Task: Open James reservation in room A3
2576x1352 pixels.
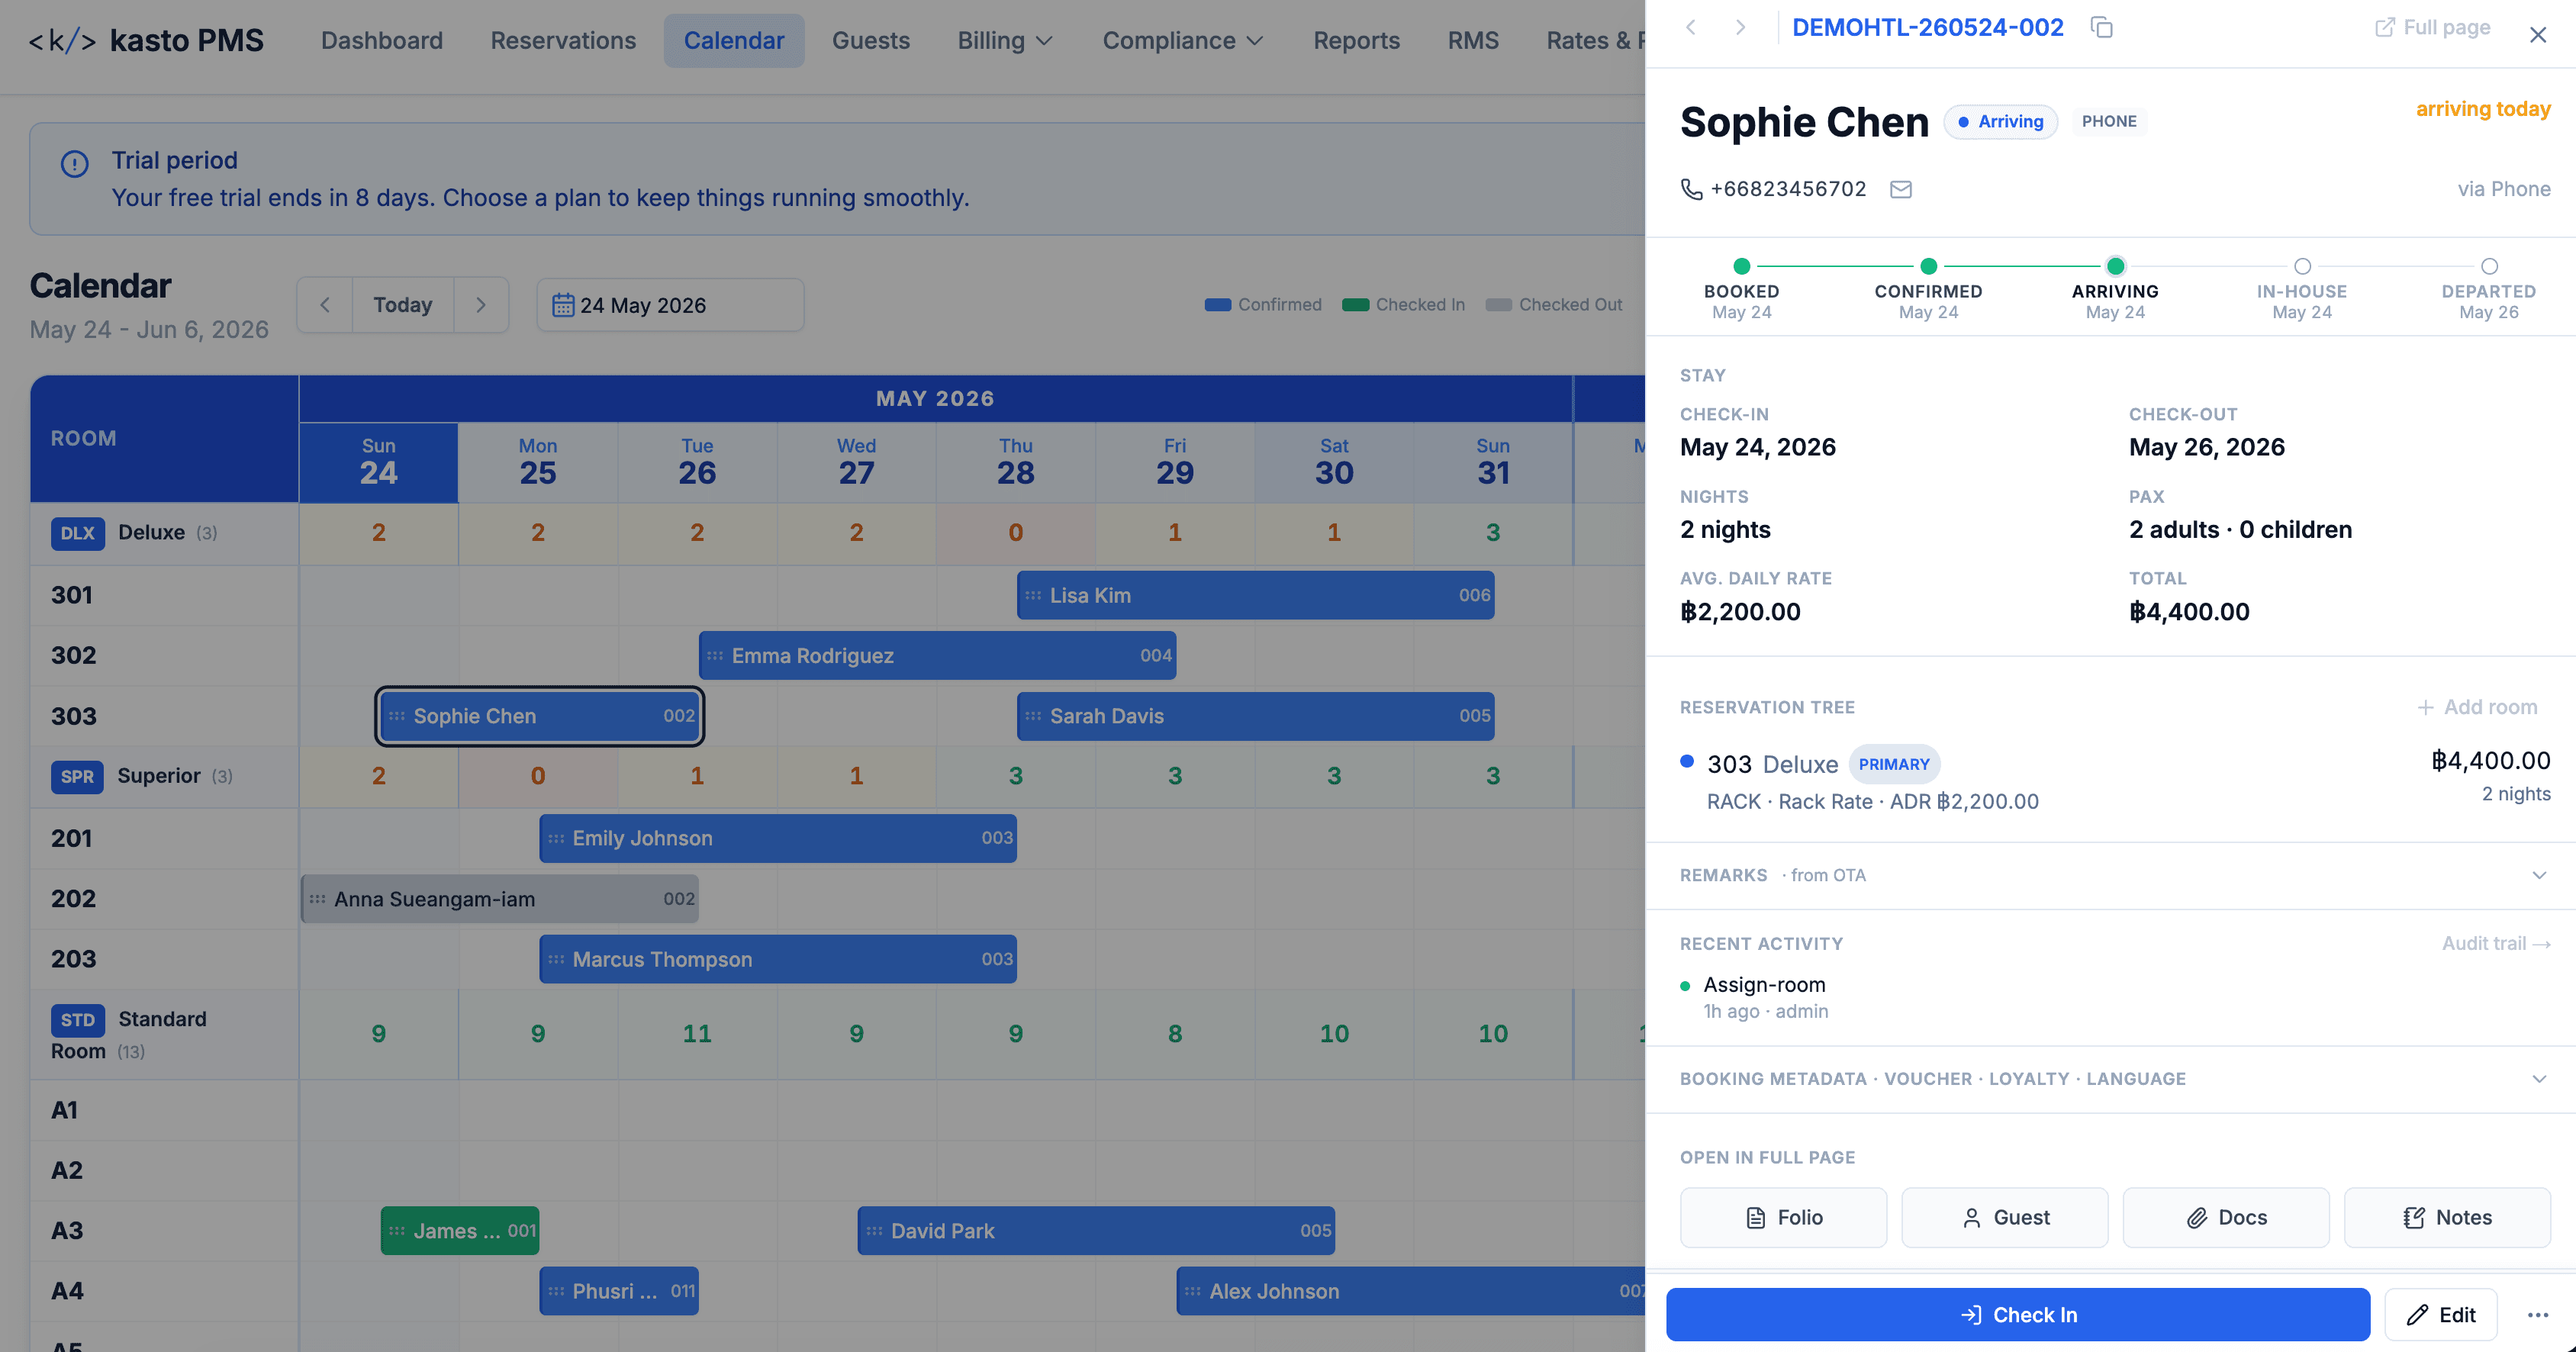Action: (x=460, y=1231)
